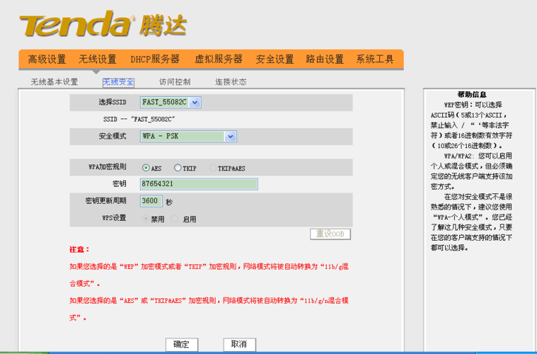This screenshot has height=354, width=537.
Task: Open the DHCP服务器 menu
Action: pyautogui.click(x=155, y=59)
